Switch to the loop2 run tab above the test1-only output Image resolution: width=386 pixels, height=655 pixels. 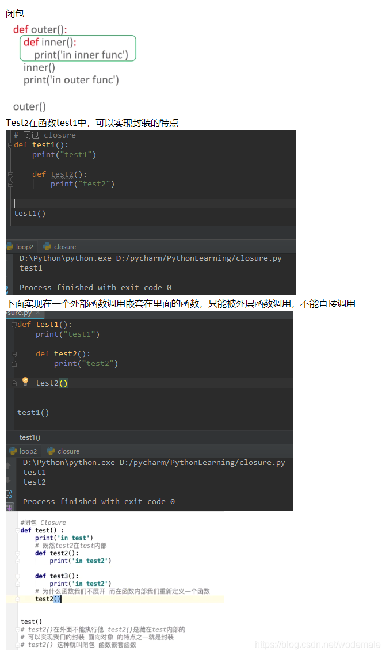coord(20,246)
